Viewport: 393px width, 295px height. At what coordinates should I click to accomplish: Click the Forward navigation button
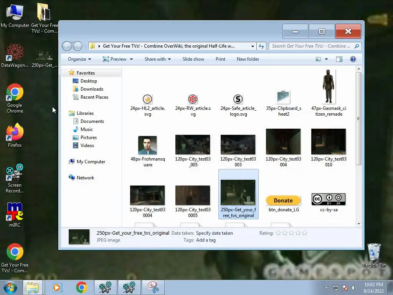pos(78,46)
